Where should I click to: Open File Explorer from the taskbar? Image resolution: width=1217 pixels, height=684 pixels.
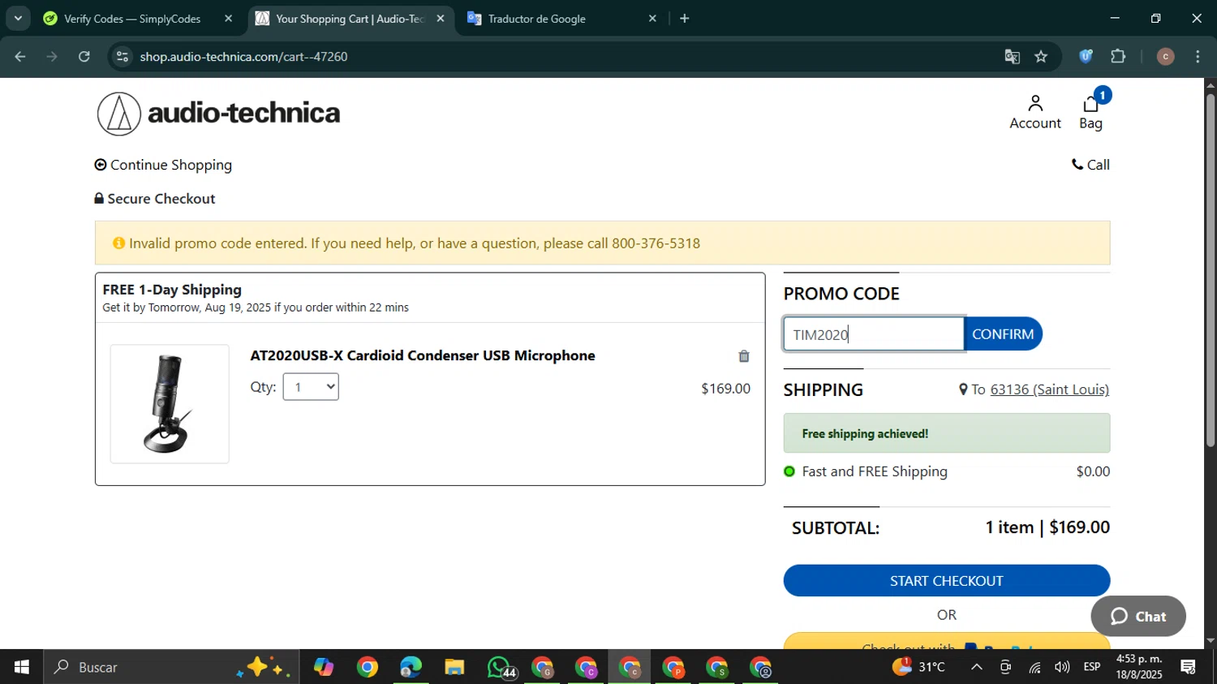pos(454,667)
